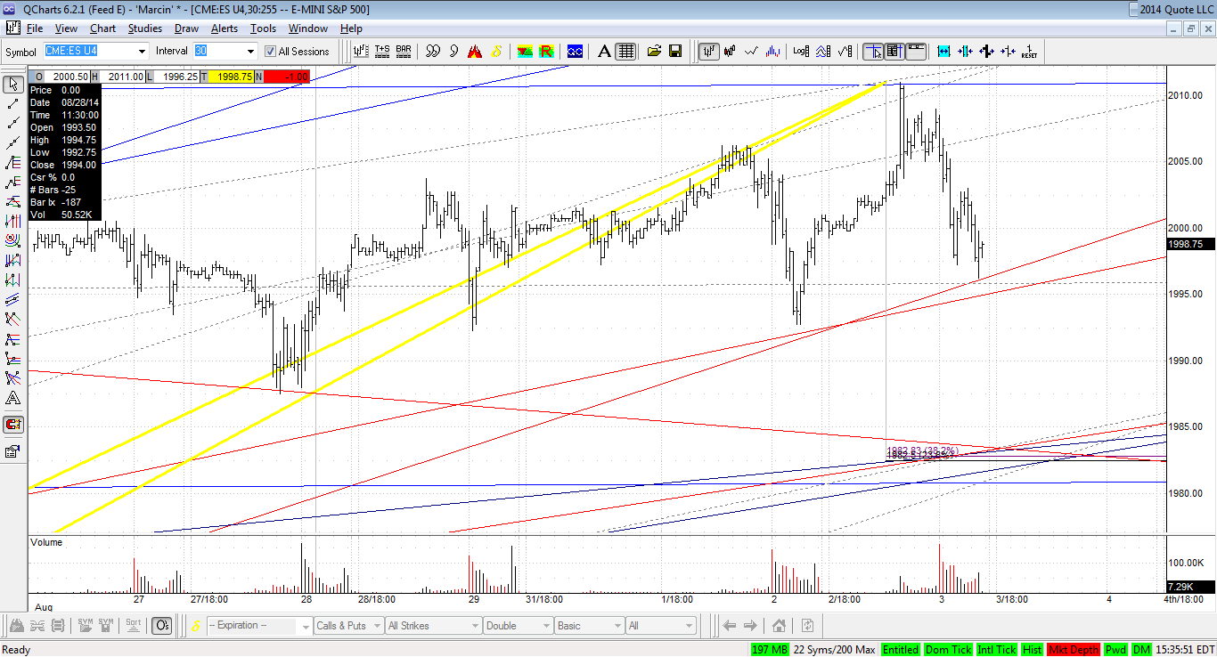The width and height of the screenshot is (1217, 657).
Task: Open the Chart menu
Action: 102,28
